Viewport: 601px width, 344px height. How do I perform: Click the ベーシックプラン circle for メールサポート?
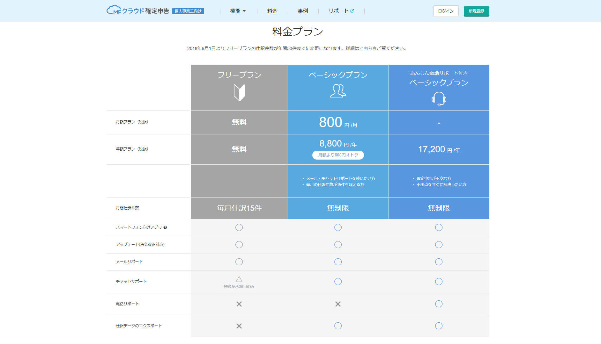click(x=338, y=262)
